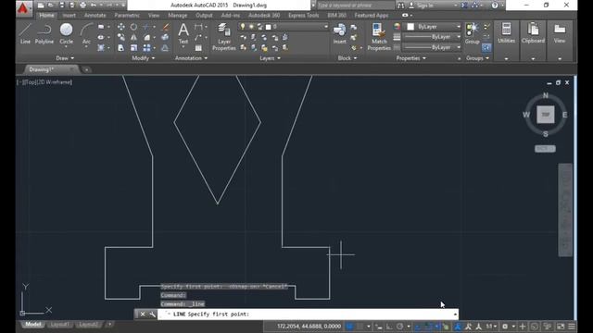Click the command line customize wrench icon

(152, 314)
